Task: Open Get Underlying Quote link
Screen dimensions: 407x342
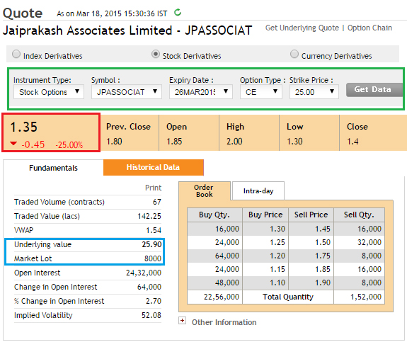Action: pos(302,28)
